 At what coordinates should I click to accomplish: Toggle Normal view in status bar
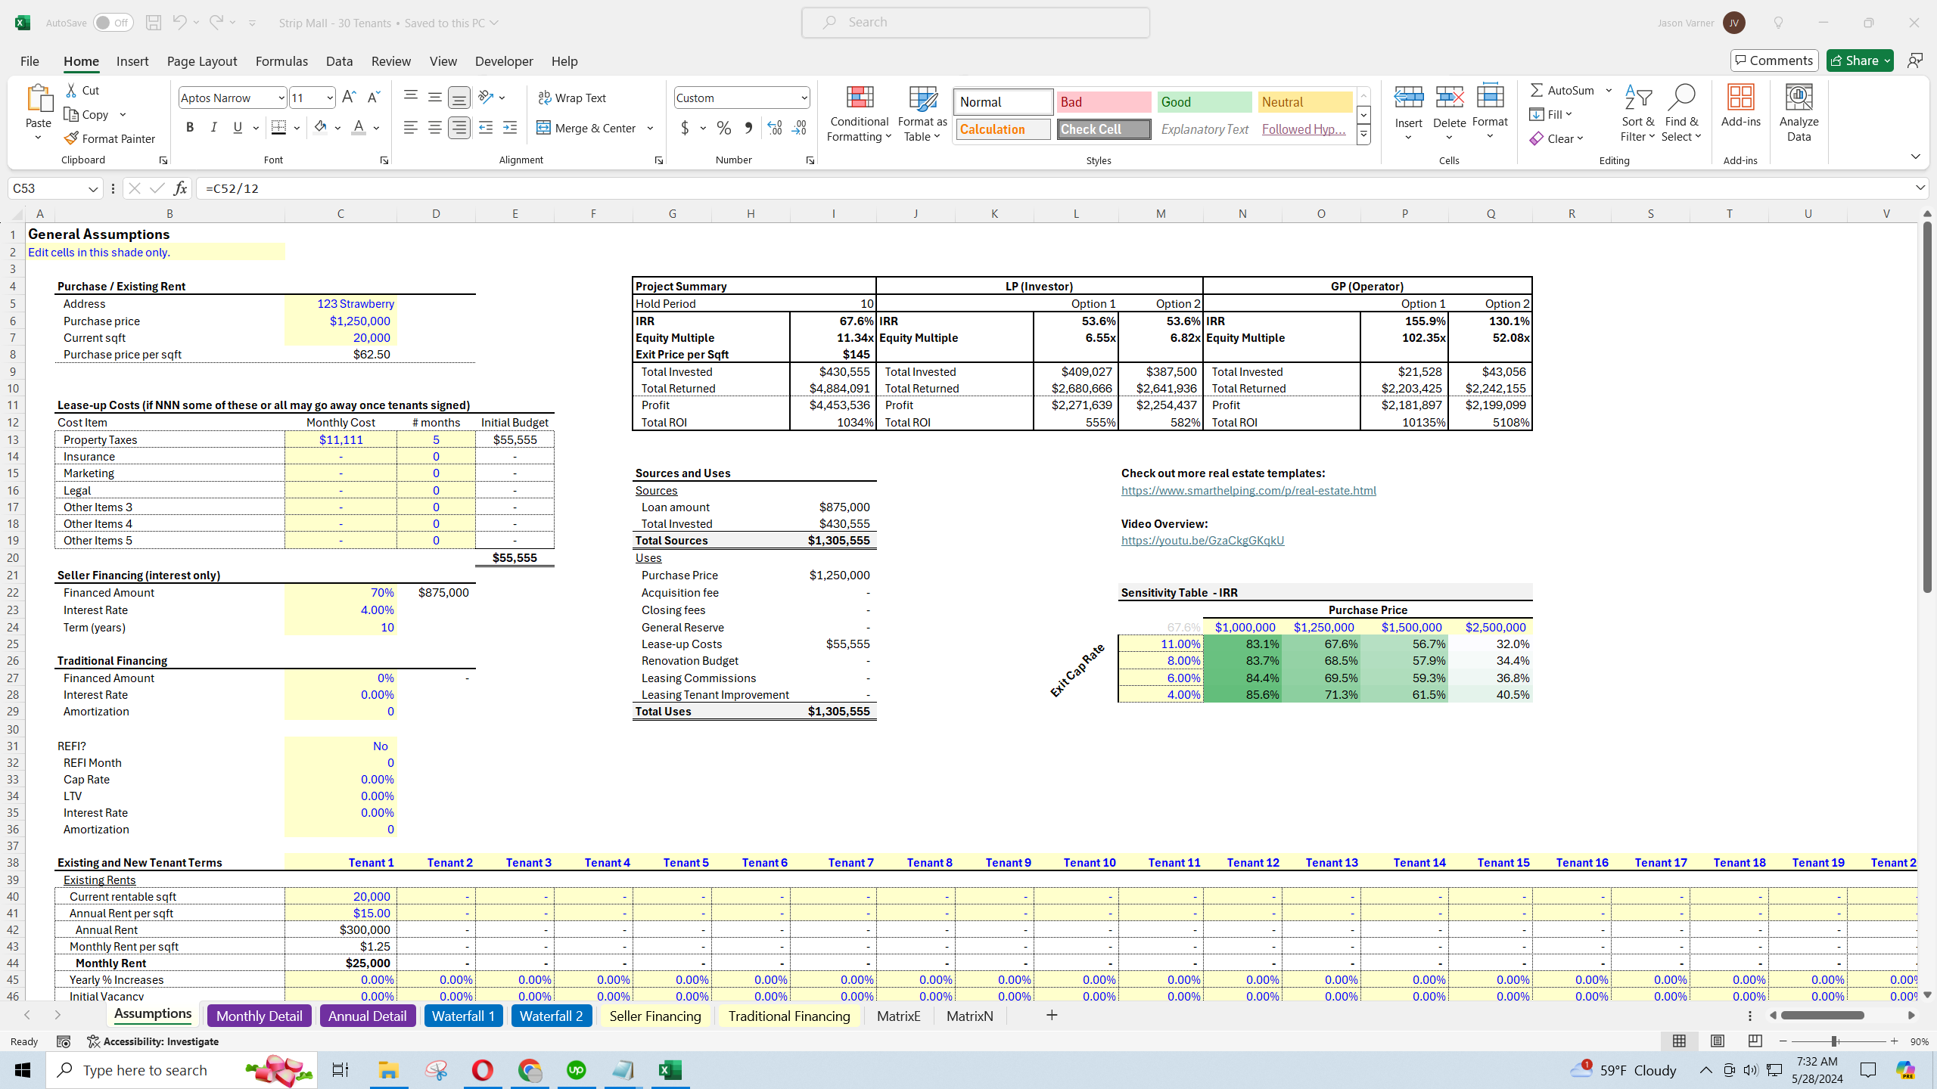pos(1679,1041)
